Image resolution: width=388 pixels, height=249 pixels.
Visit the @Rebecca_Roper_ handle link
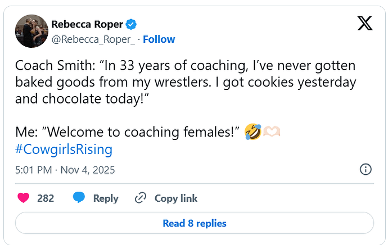pos(93,39)
